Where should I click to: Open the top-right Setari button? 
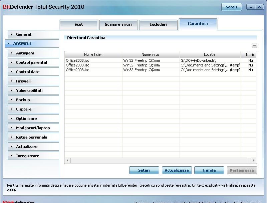pyautogui.click(x=231, y=7)
